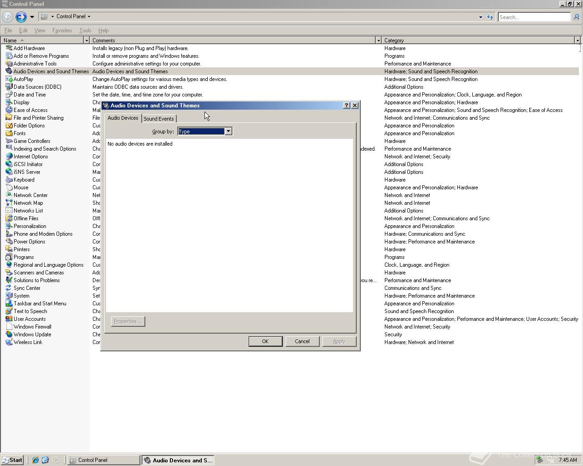This screenshot has height=466, width=583.
Task: Open the address bar history dropdown
Action: pyautogui.click(x=481, y=17)
